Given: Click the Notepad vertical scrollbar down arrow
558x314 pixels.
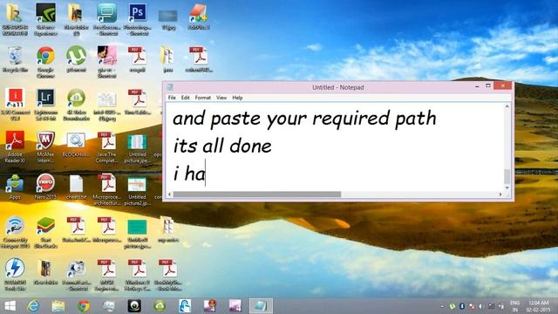Looking at the screenshot, I should coord(507,188).
